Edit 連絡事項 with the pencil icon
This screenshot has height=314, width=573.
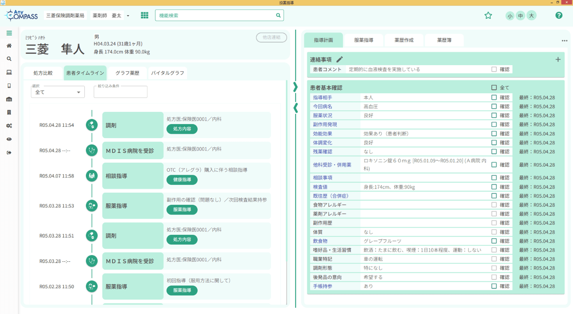point(339,59)
